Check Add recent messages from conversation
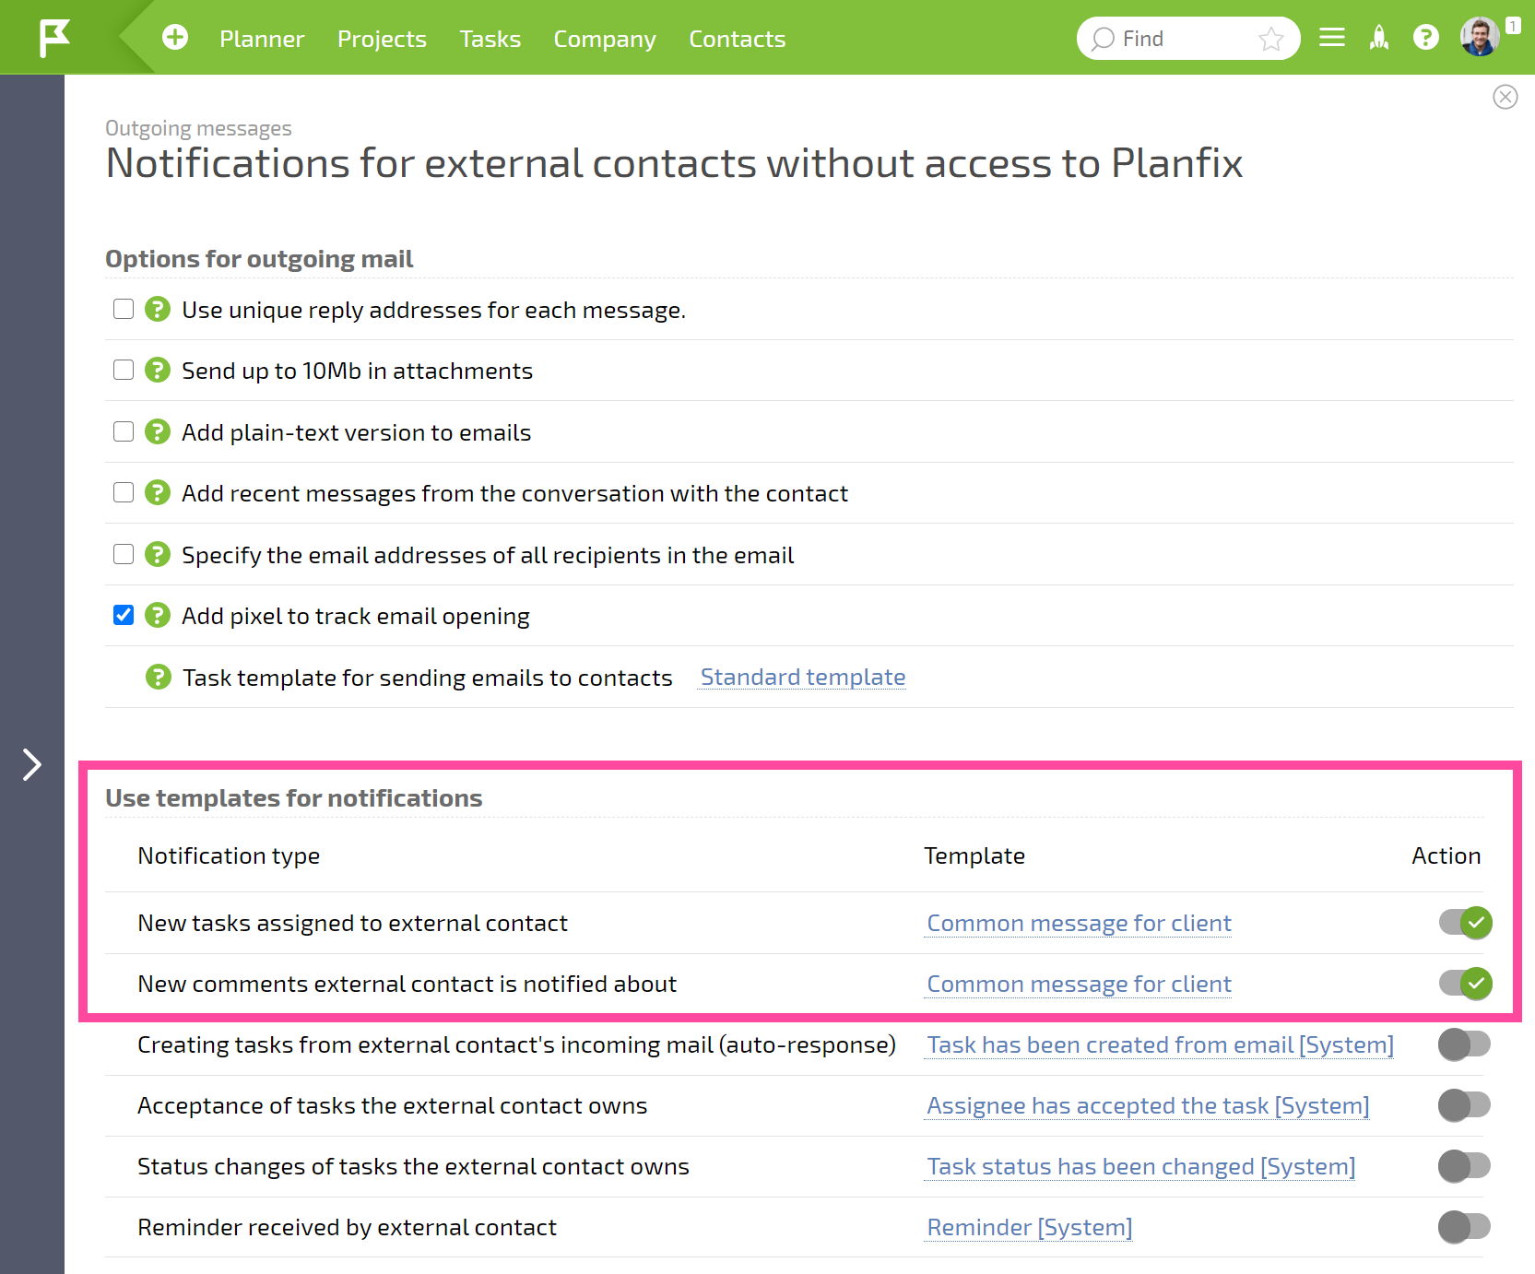This screenshot has width=1535, height=1274. pyautogui.click(x=124, y=492)
